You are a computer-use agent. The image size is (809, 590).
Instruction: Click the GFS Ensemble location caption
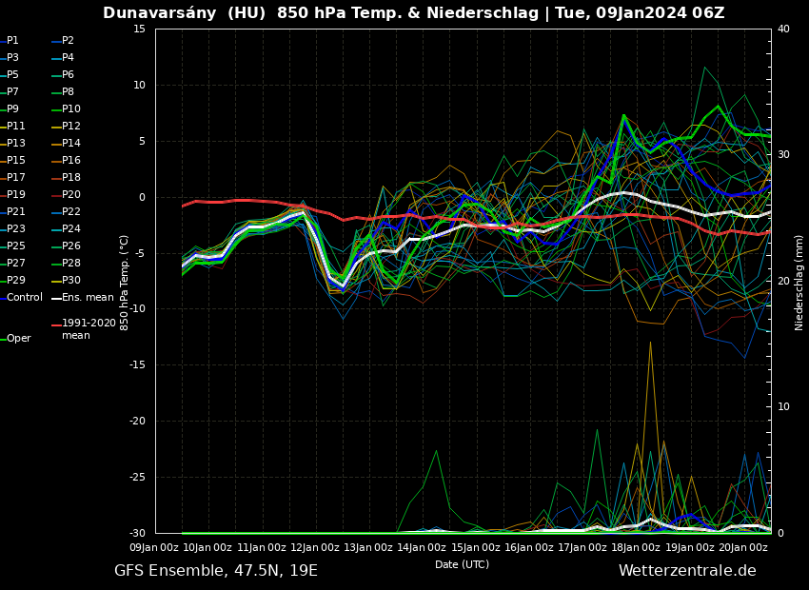pyautogui.click(x=216, y=571)
